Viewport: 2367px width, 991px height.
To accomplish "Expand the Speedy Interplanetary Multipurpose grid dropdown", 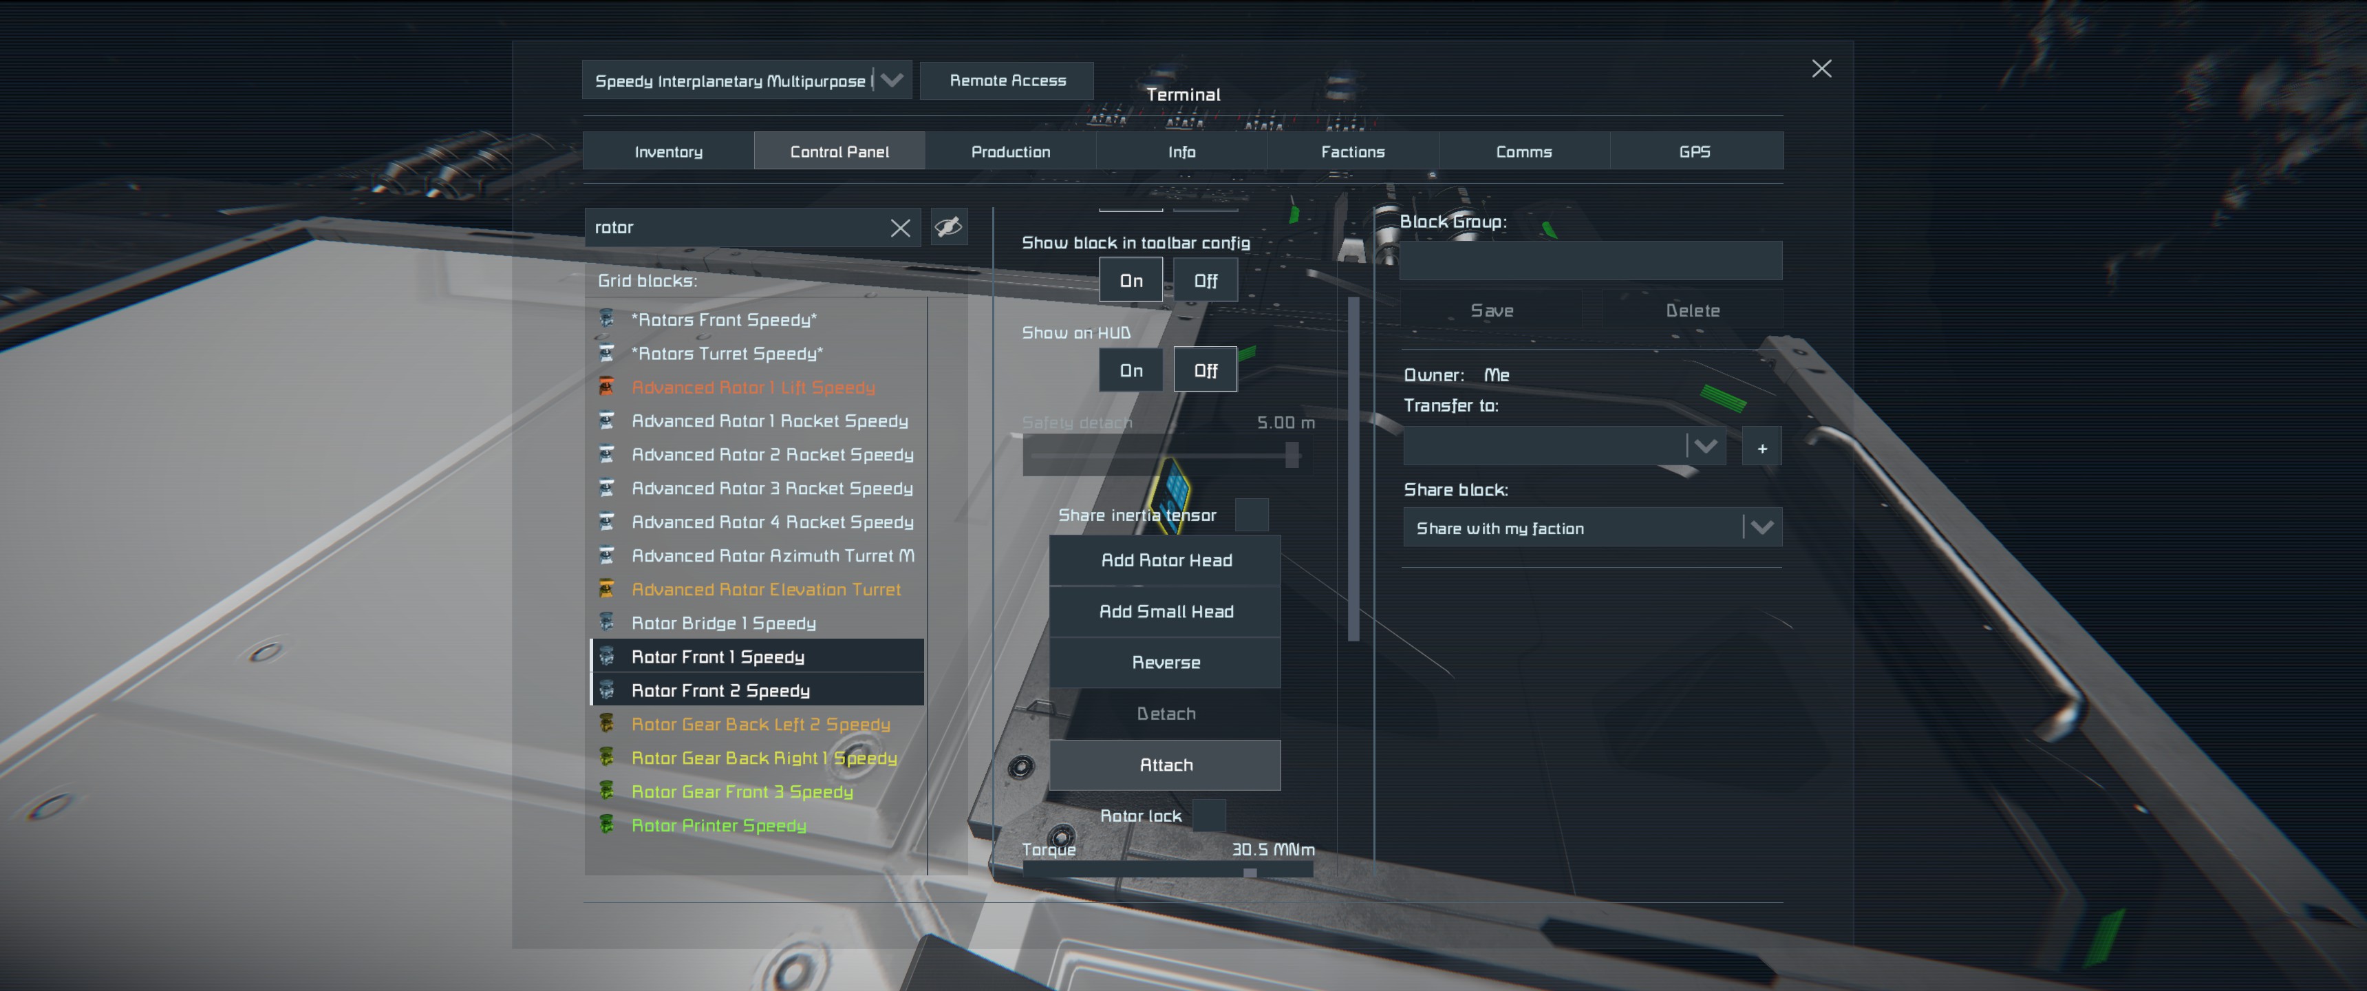I will click(891, 81).
